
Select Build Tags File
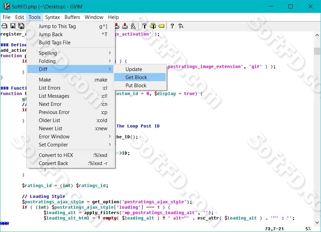pyautogui.click(x=71, y=43)
